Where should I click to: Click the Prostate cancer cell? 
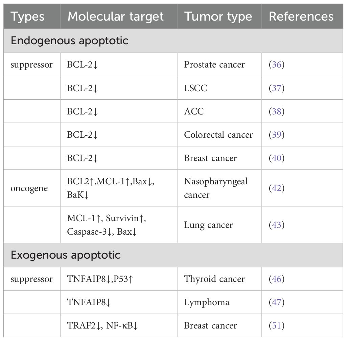click(x=214, y=64)
